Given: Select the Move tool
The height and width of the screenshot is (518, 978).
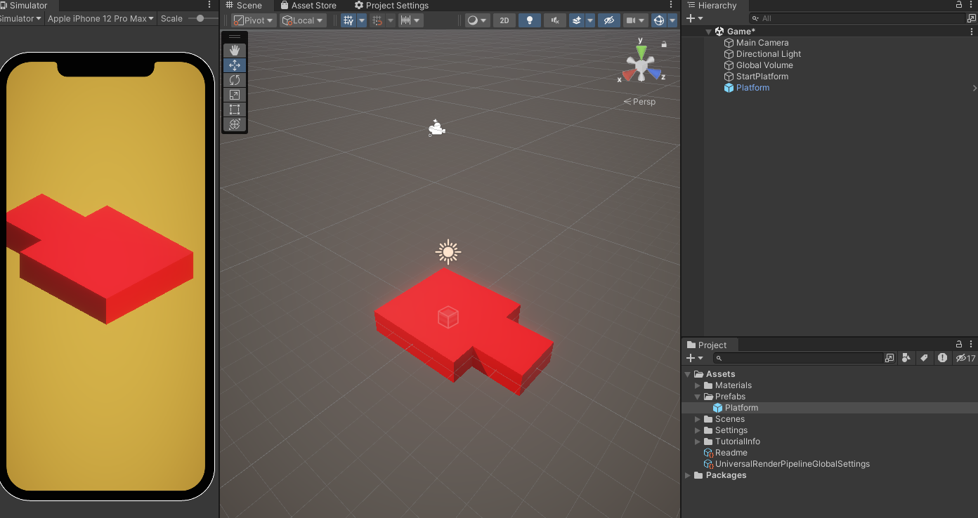Looking at the screenshot, I should pos(235,65).
